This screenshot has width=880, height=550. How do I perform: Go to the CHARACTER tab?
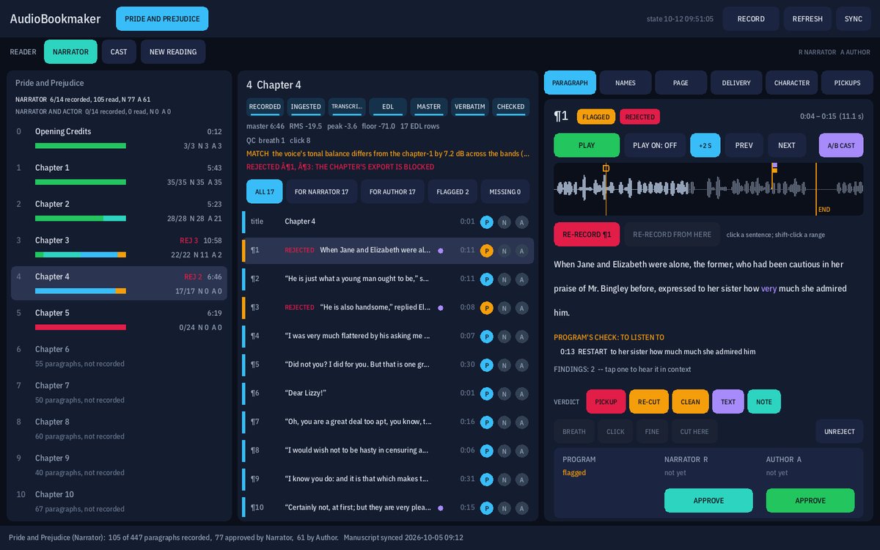(x=792, y=83)
